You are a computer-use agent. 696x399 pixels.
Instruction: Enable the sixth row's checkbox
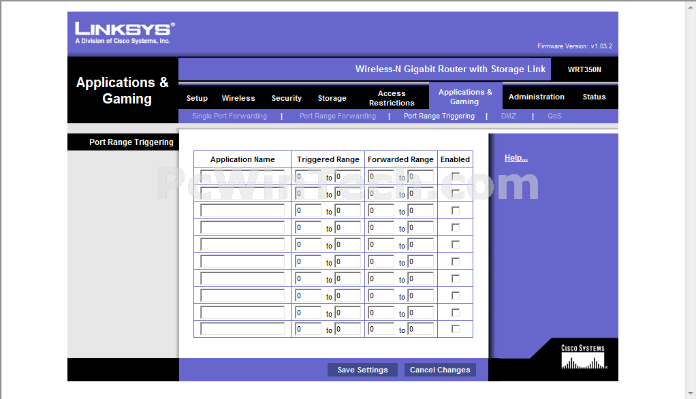456,261
